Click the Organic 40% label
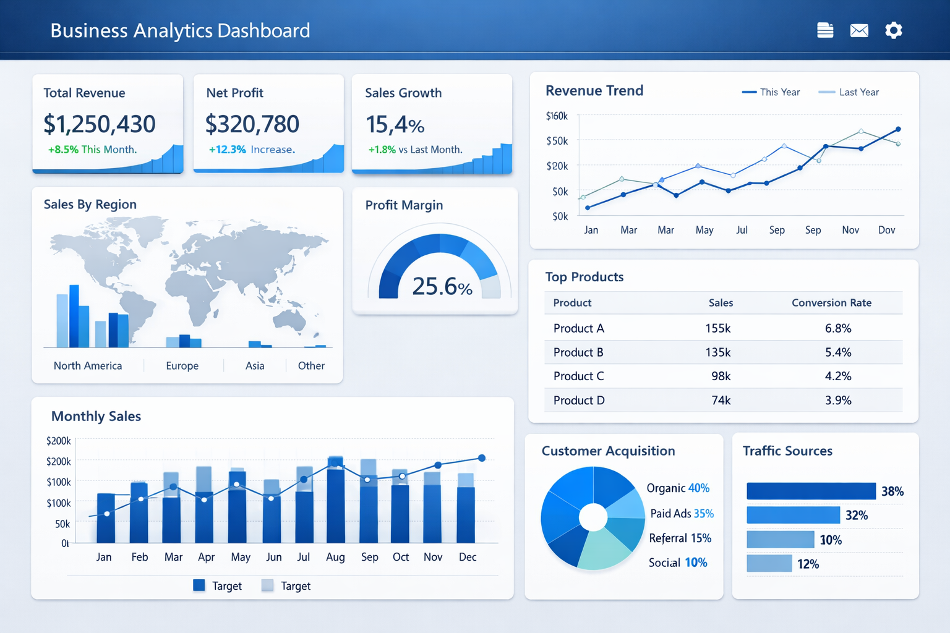The width and height of the screenshot is (950, 633). click(x=678, y=488)
